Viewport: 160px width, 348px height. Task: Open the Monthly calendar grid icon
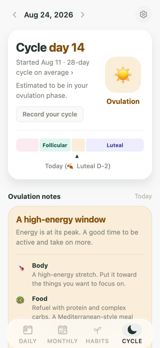click(x=62, y=330)
